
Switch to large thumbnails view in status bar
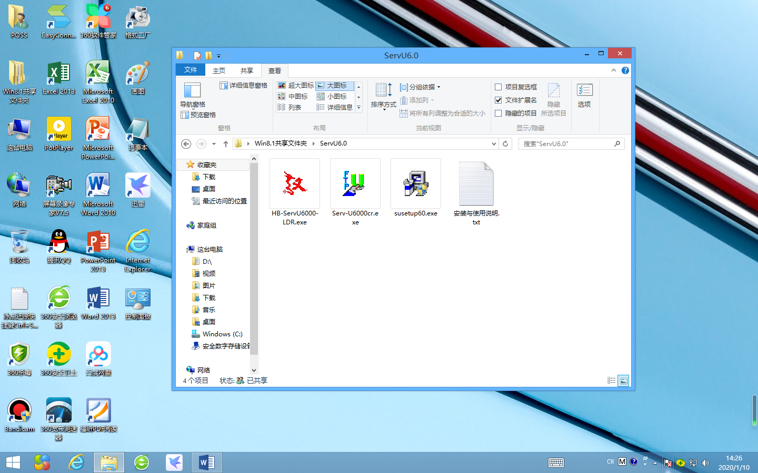tap(623, 381)
